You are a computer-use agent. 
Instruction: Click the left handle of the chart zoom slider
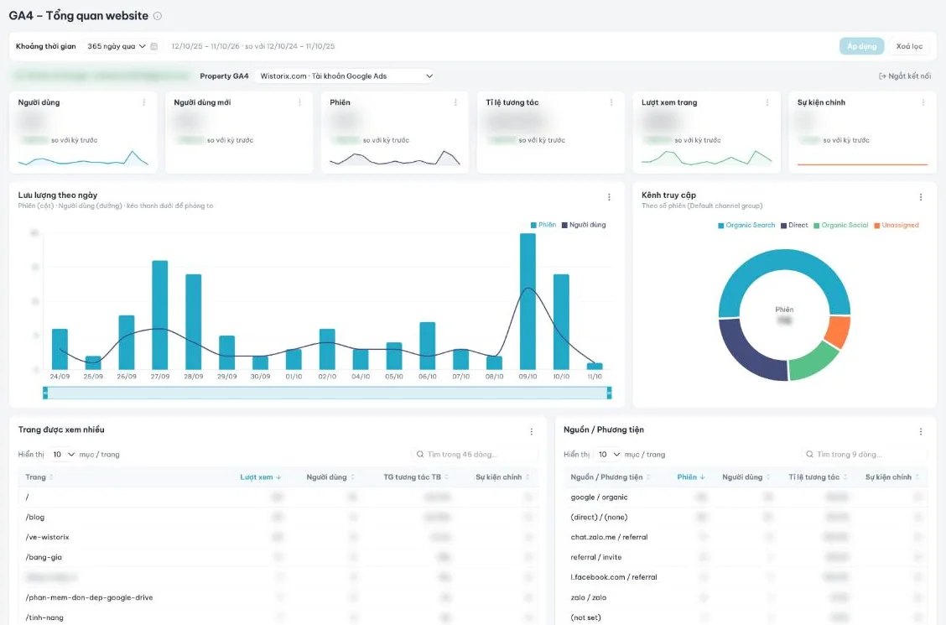(45, 393)
